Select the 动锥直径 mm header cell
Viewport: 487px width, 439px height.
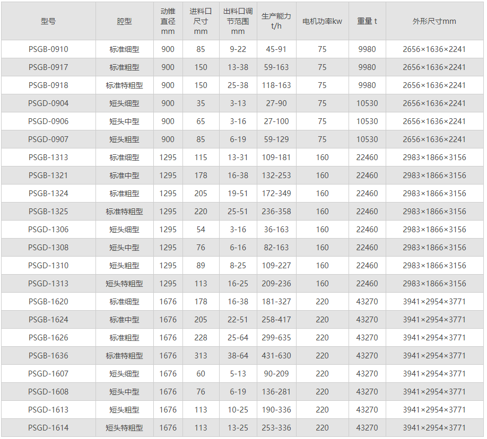coord(168,21)
